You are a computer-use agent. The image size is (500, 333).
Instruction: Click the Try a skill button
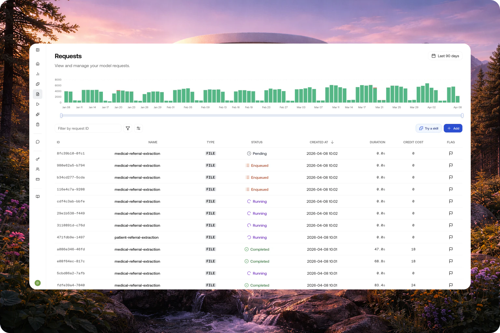click(428, 128)
